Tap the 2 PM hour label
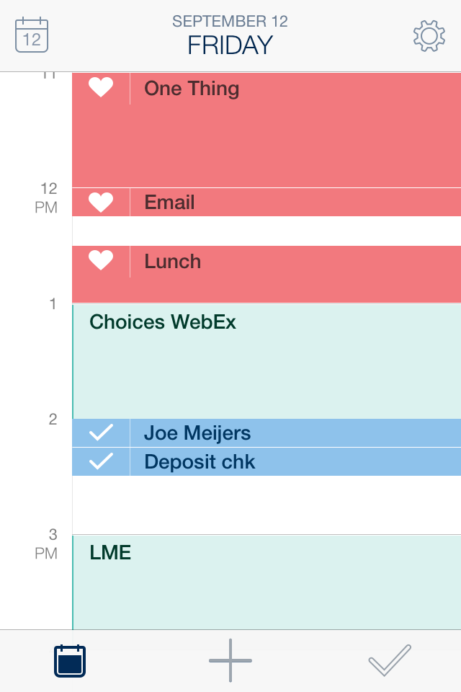 point(53,420)
